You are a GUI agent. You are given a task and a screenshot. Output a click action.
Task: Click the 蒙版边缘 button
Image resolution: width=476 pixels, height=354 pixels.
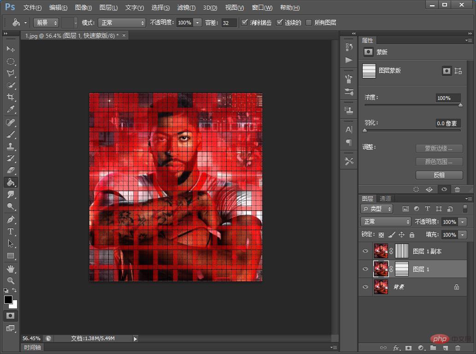(x=439, y=148)
